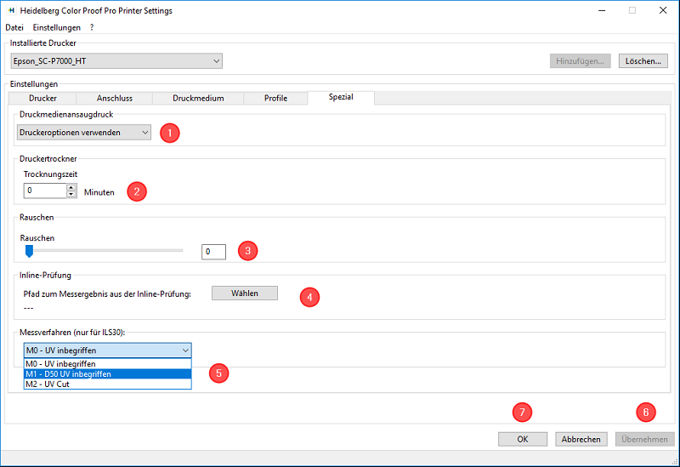Open the ? help menu
Image resolution: width=680 pixels, height=467 pixels.
92,27
